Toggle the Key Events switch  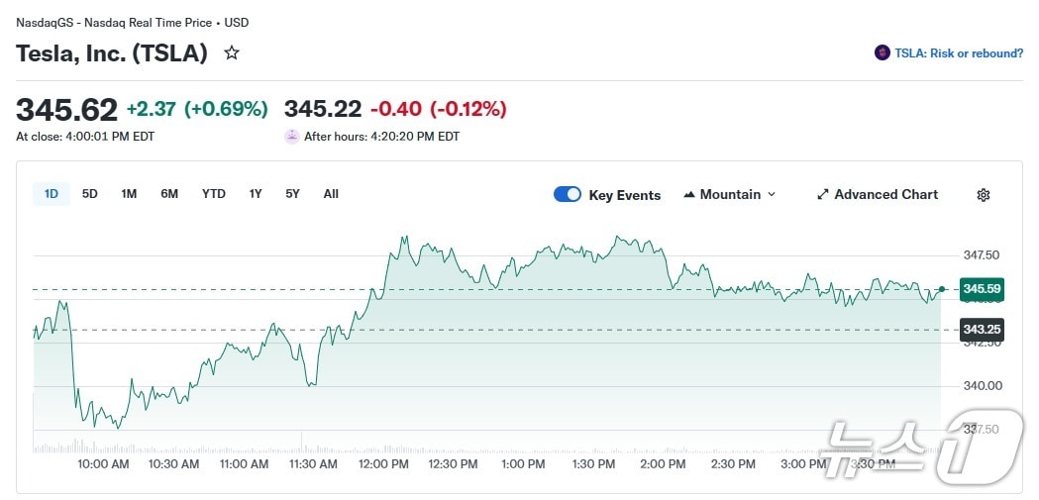coord(568,194)
